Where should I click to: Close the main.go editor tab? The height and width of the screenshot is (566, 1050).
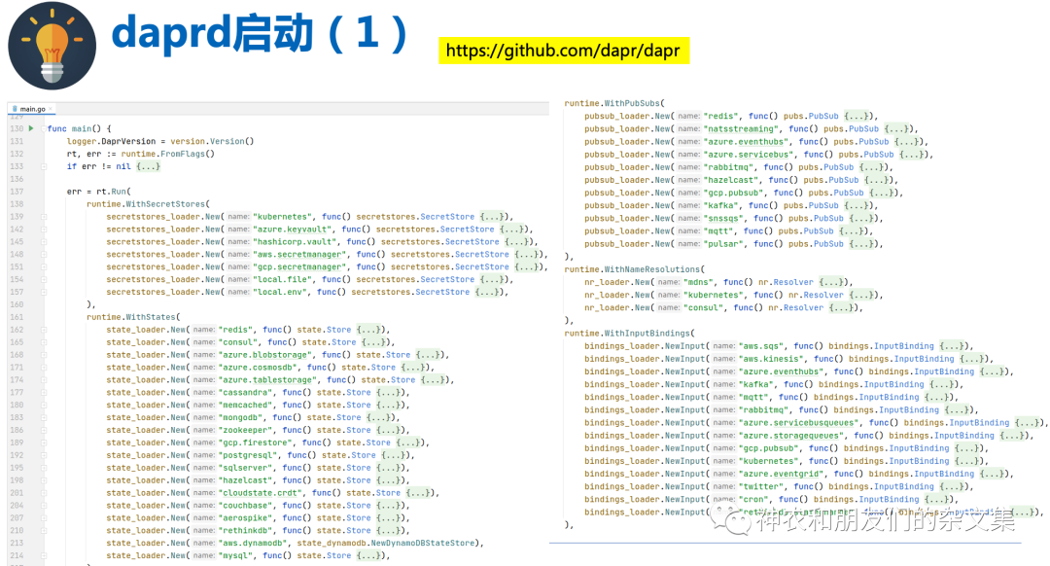coord(51,109)
